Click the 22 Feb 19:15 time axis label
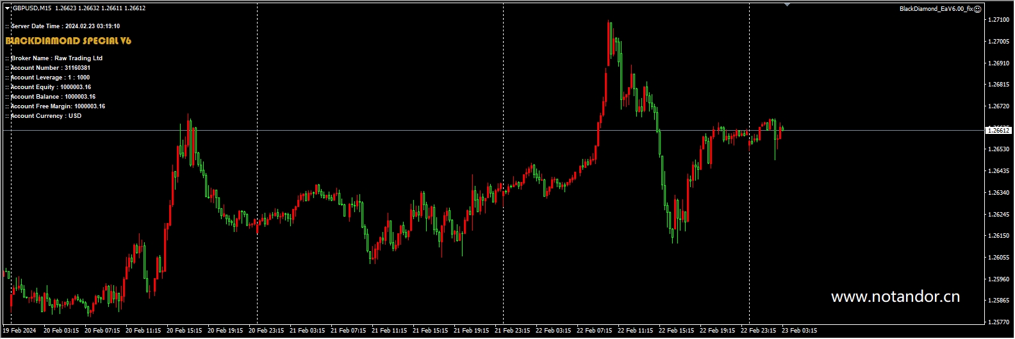 point(717,331)
